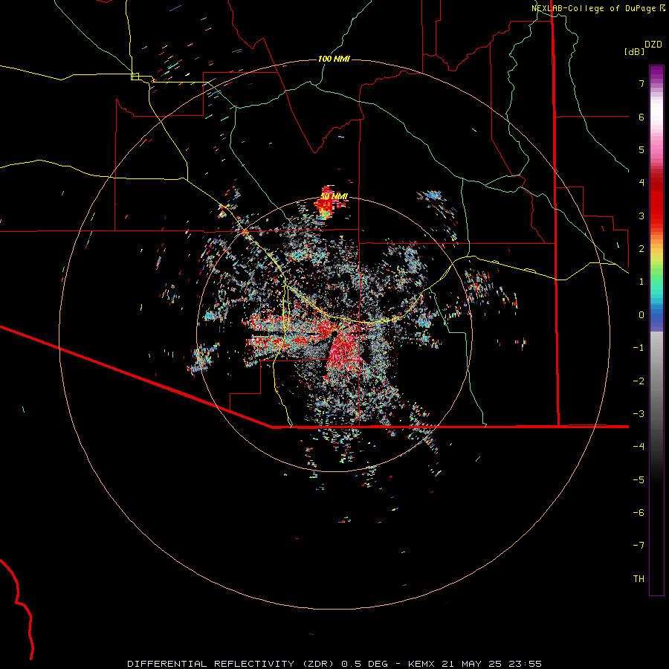
Task: Click the 5 value on color scale
Action: tap(641, 149)
